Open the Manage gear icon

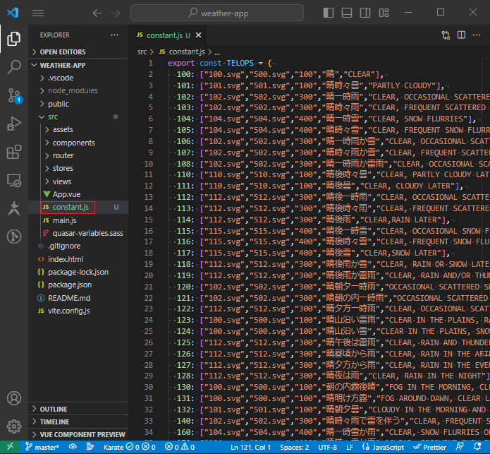pos(14,426)
